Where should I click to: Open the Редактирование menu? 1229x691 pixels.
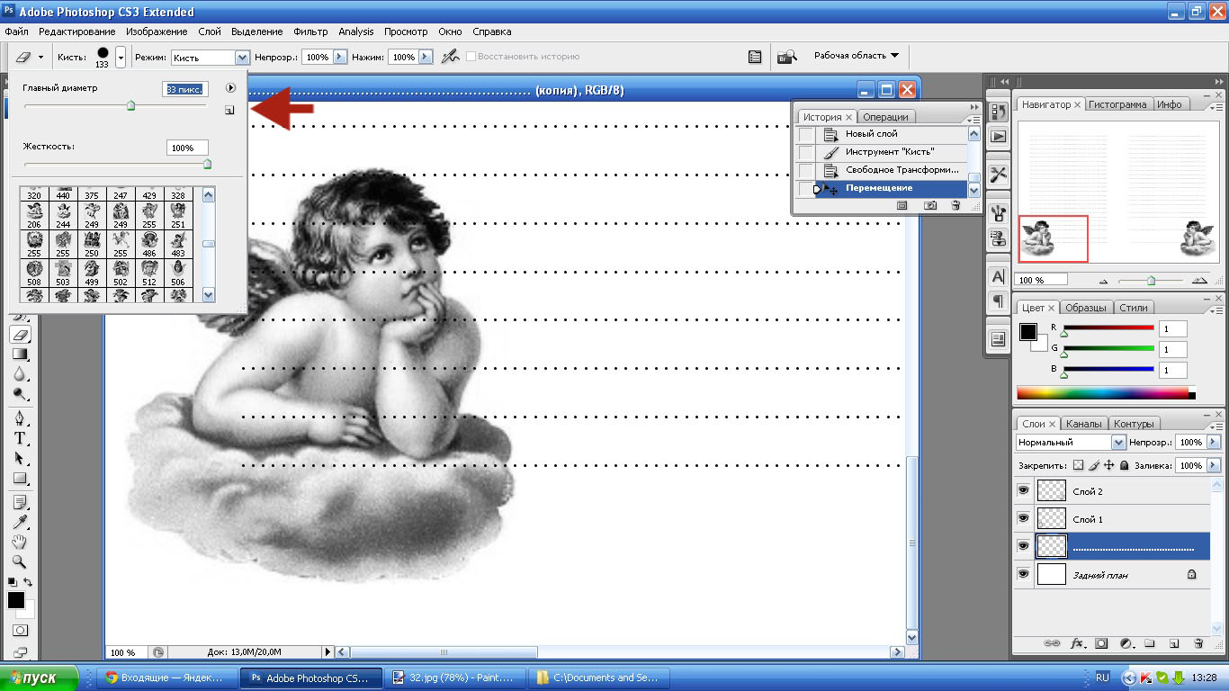[77, 31]
